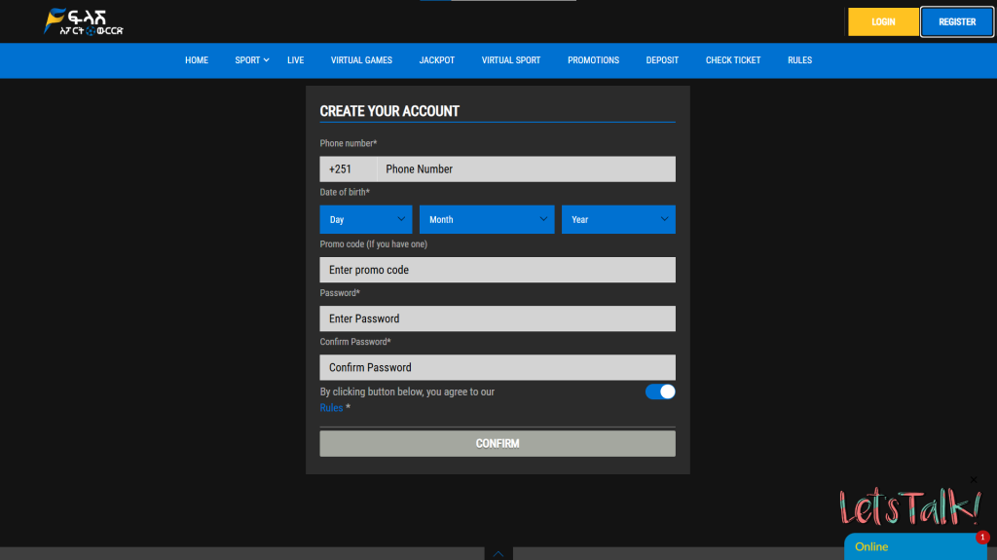Click the +251 country code box
This screenshot has height=560, width=997.
[349, 169]
